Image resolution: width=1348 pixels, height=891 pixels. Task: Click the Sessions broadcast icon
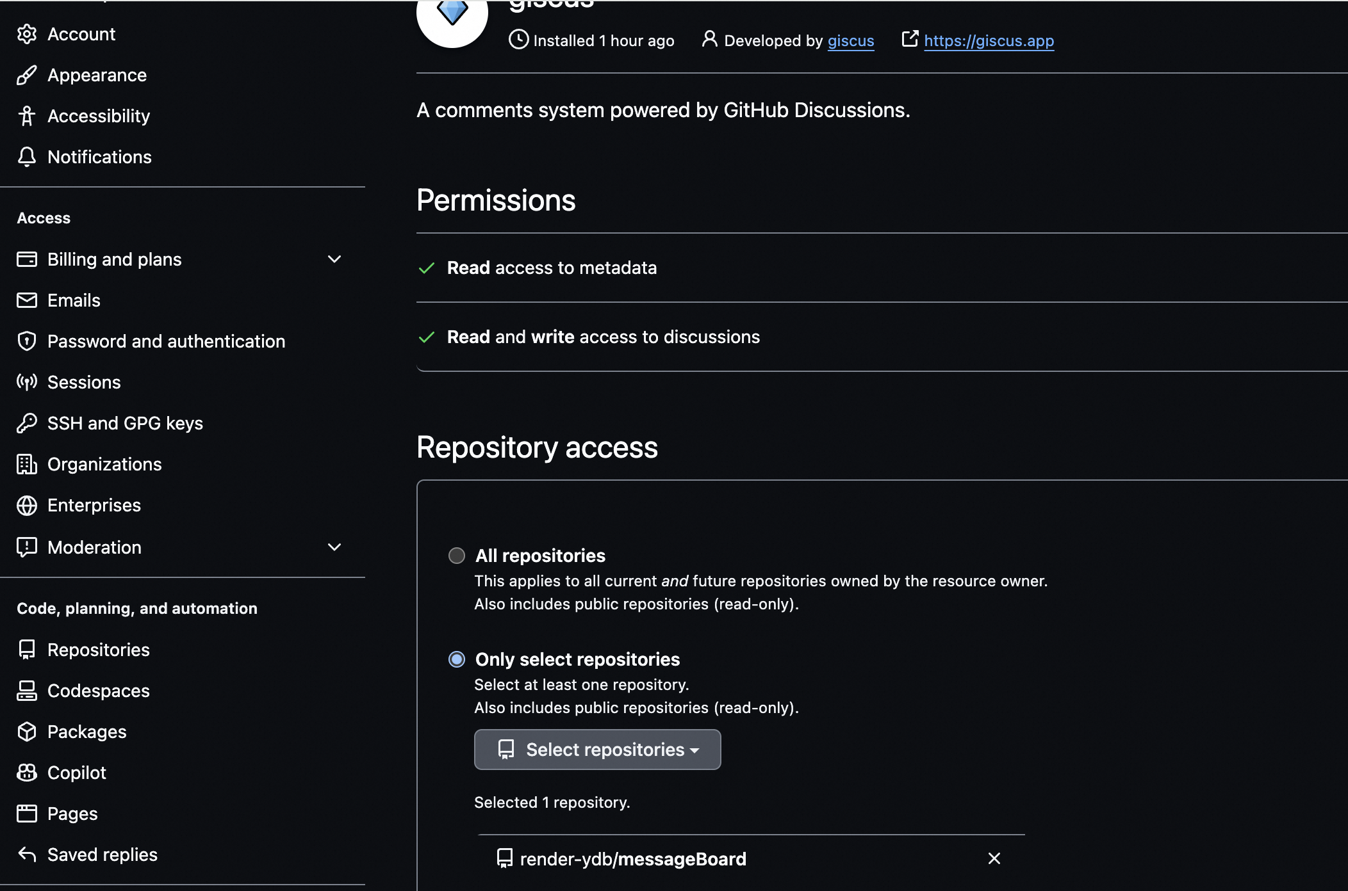tap(26, 382)
